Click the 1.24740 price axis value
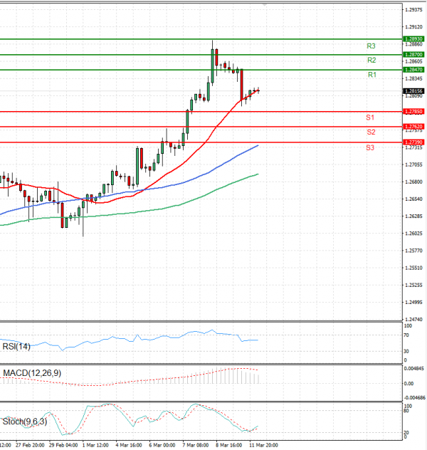 413,319
